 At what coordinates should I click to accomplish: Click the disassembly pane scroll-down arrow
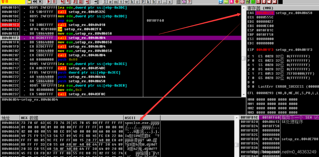[x=243, y=95]
